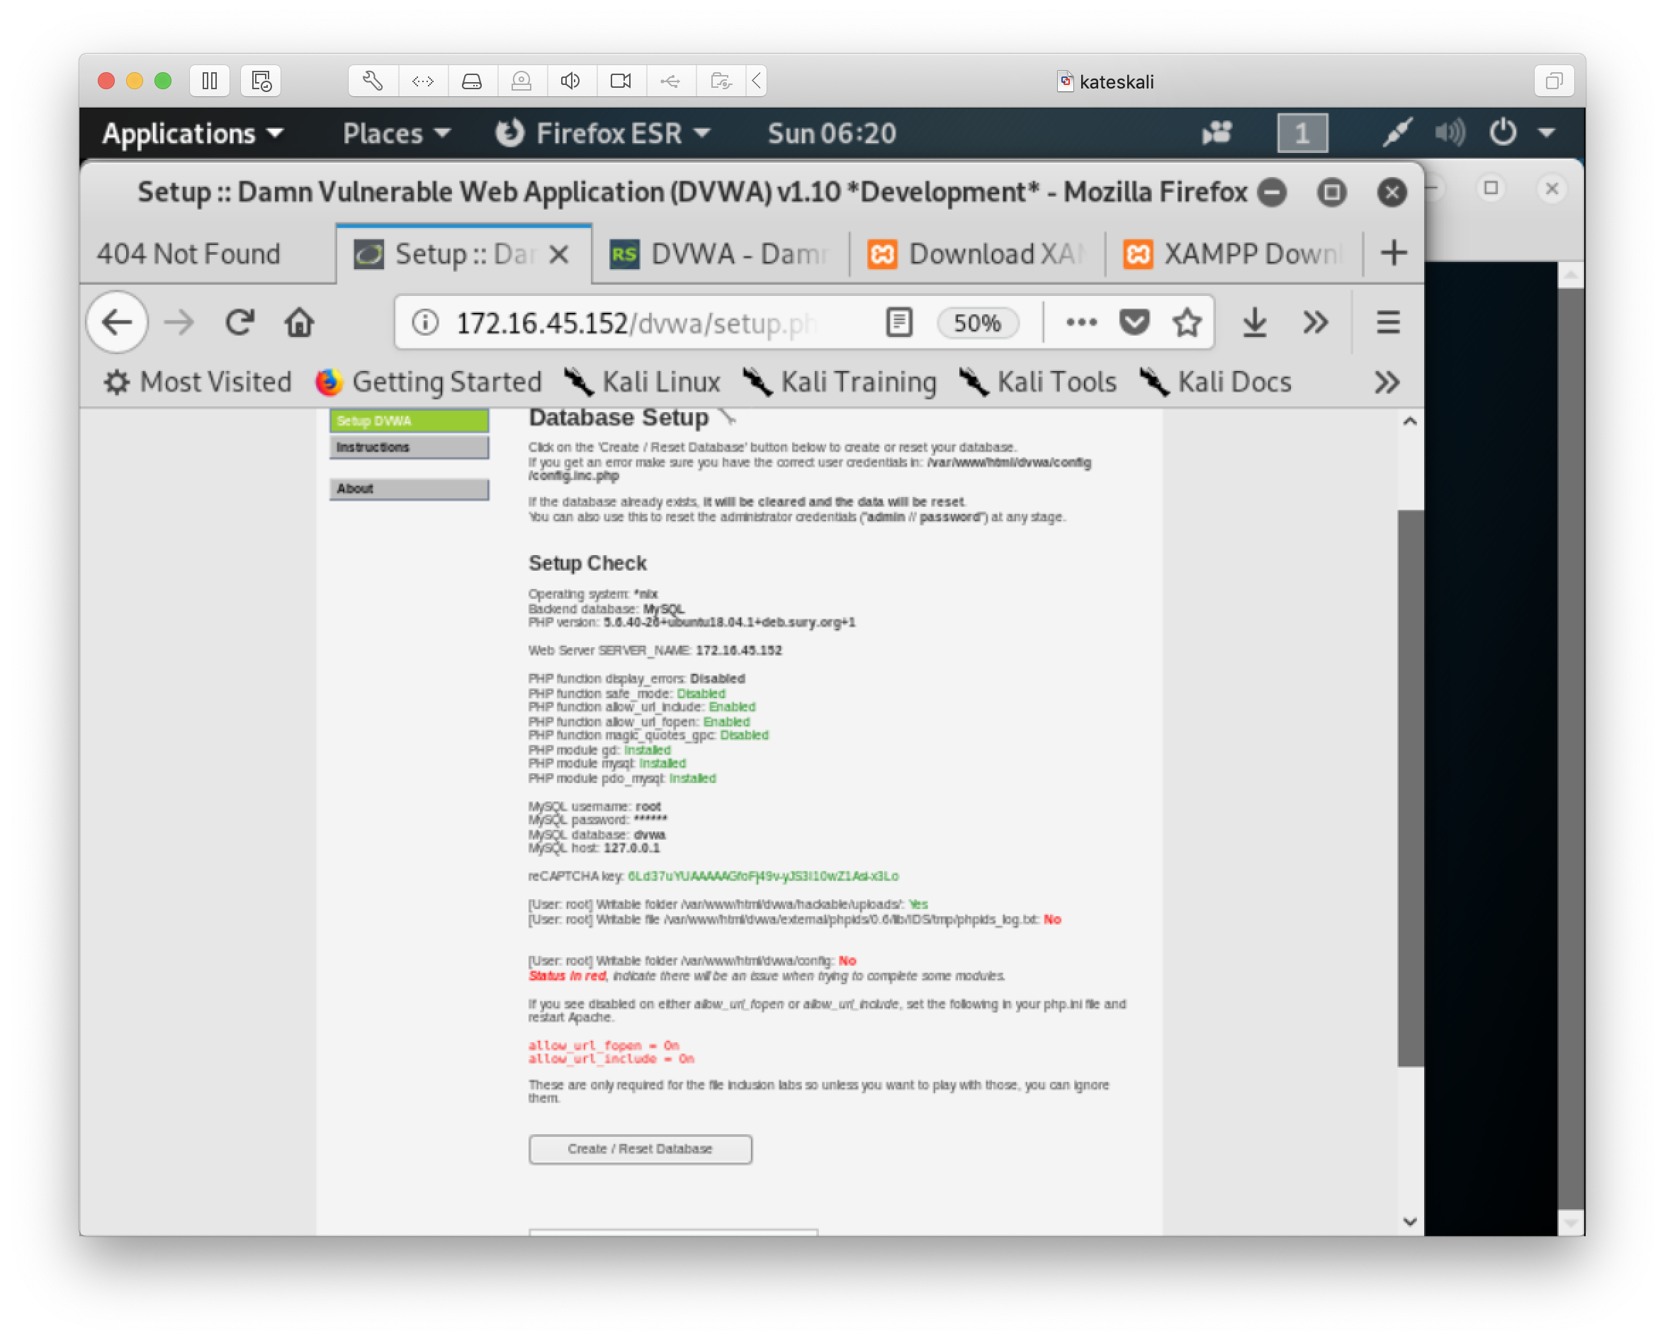This screenshot has height=1341, width=1665.
Task: Open the Applications menu
Action: tap(192, 132)
